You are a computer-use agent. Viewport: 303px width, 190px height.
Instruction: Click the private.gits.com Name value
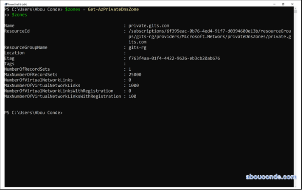coord(149,26)
